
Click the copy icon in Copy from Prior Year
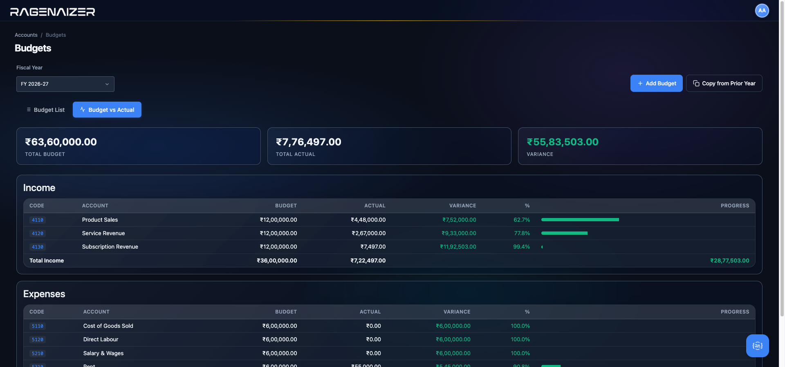point(696,83)
